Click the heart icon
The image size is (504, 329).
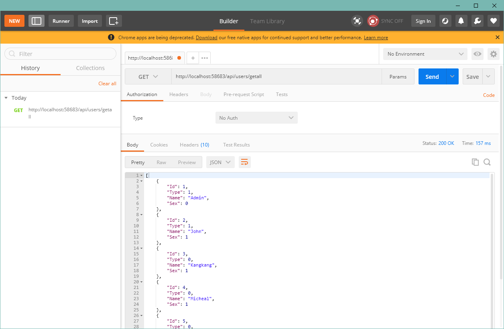coord(494,21)
